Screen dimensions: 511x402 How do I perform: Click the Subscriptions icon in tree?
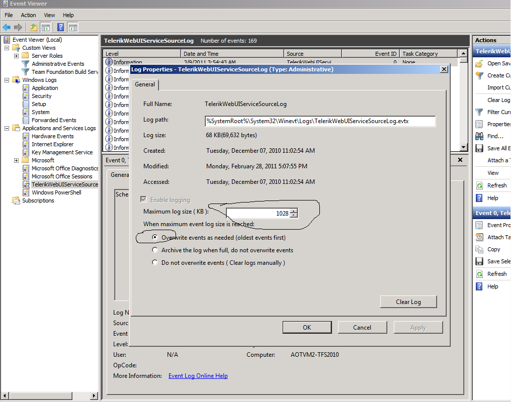(x=16, y=200)
